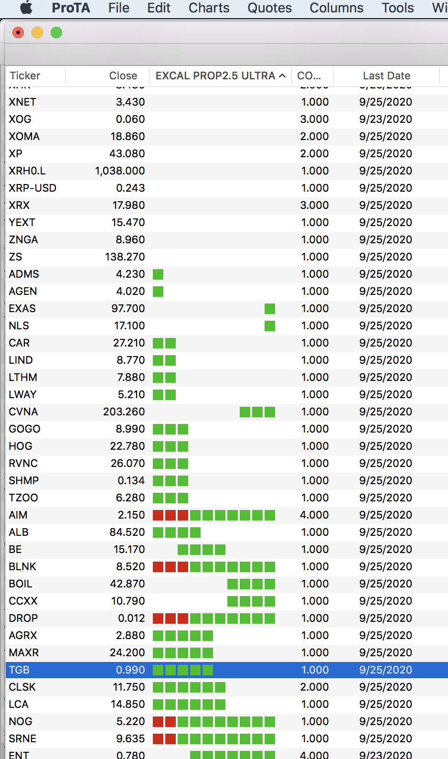
Task: Select the CCXX ticker
Action: coord(23,601)
